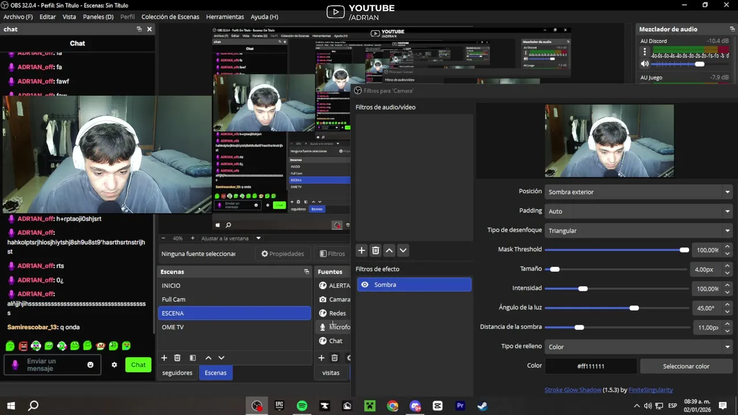Click the Enviar un mensaje chat field
738x415 pixels.
52,365
